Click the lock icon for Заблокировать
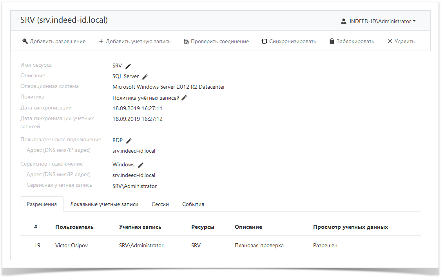 [x=332, y=40]
